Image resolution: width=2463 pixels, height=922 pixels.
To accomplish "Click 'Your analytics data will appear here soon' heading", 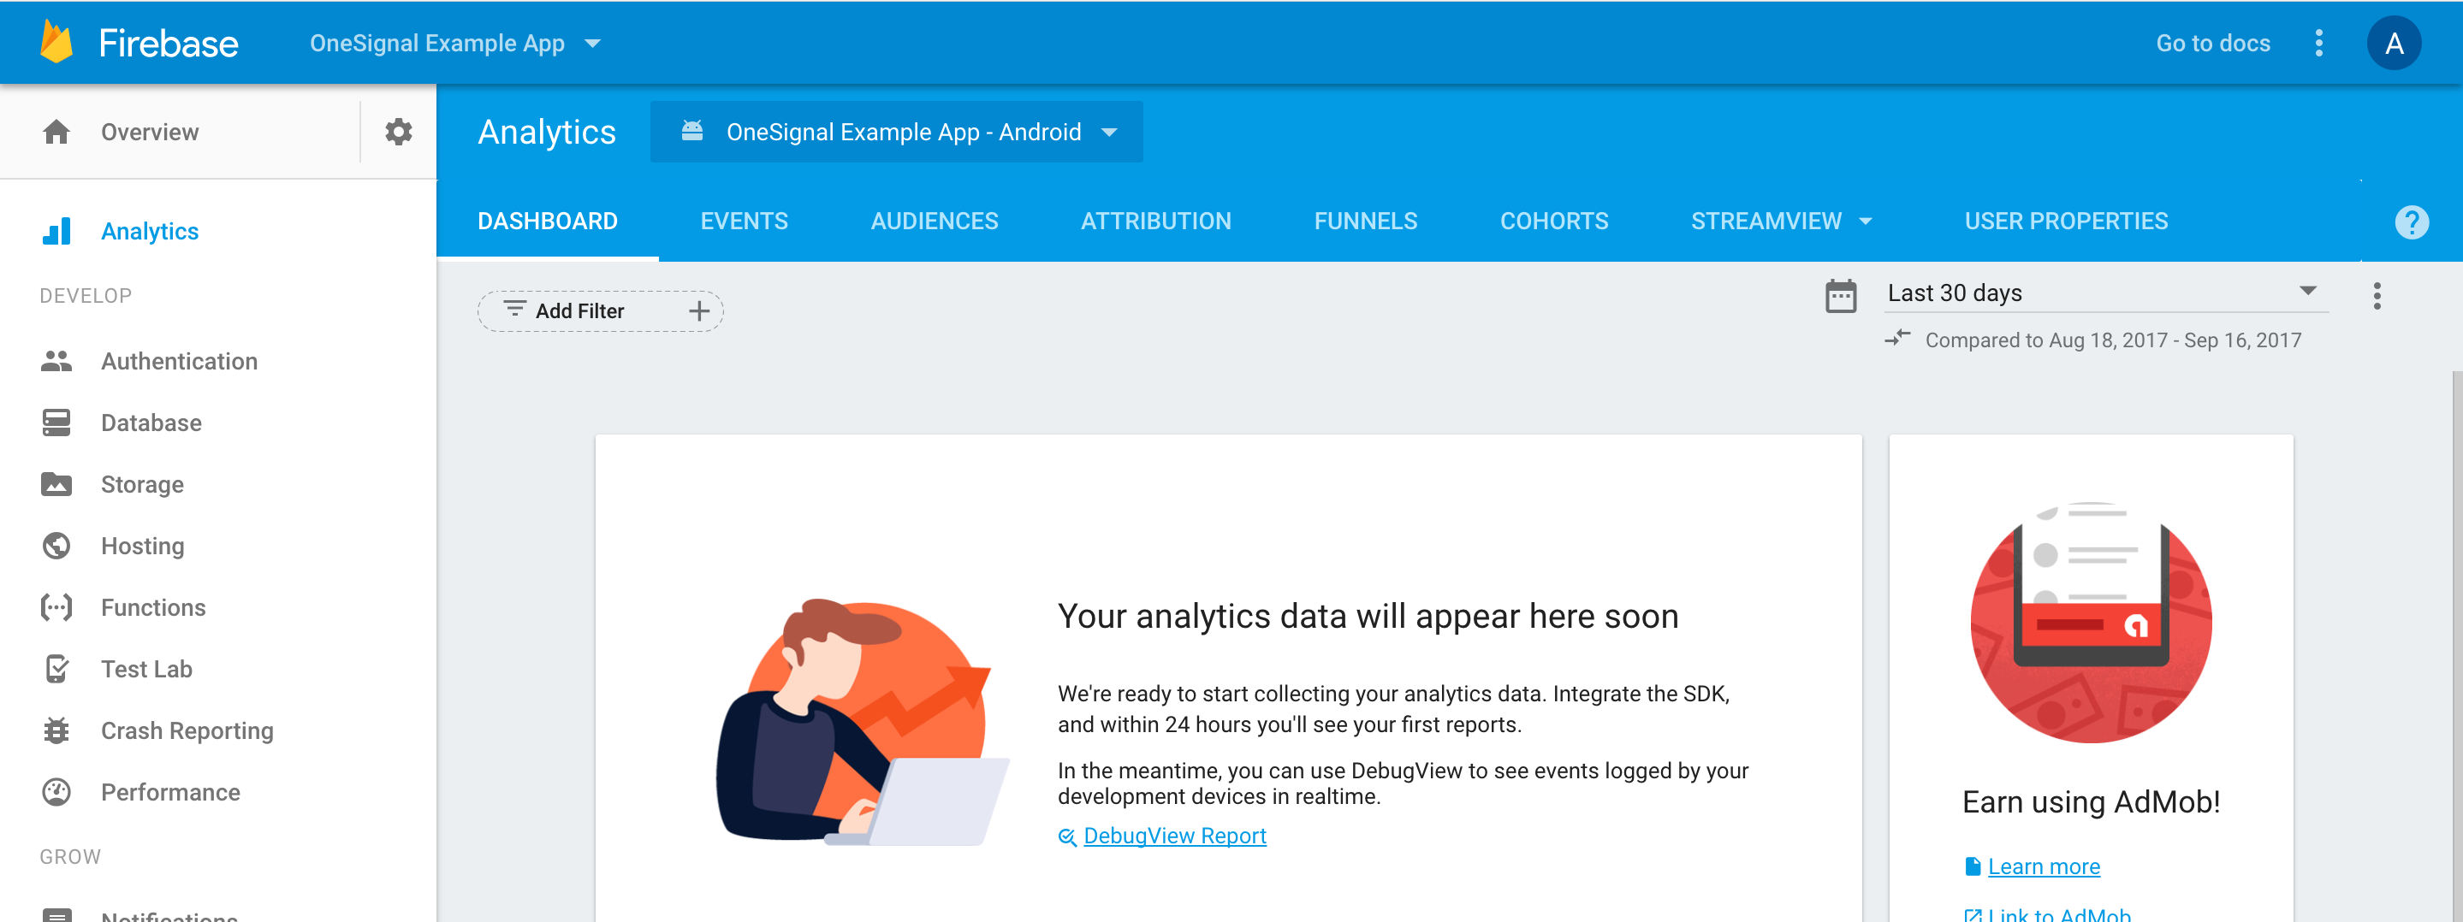I will (1368, 617).
